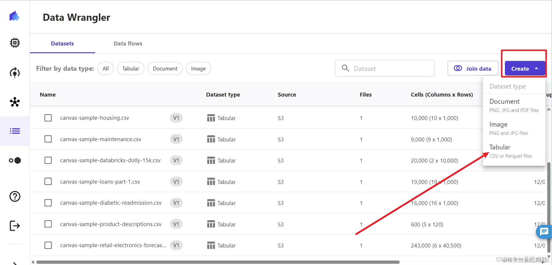Collapse the Create dropdown menu
The width and height of the screenshot is (552, 265).
525,69
